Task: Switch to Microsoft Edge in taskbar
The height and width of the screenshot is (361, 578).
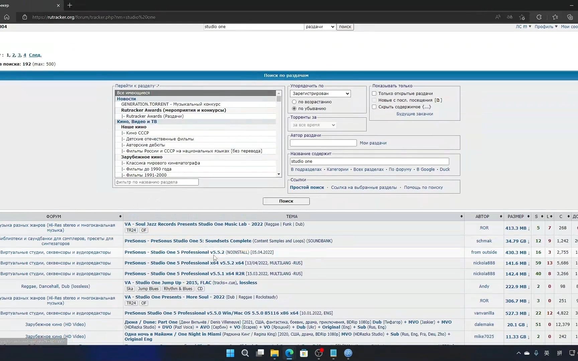Action: coord(289,353)
